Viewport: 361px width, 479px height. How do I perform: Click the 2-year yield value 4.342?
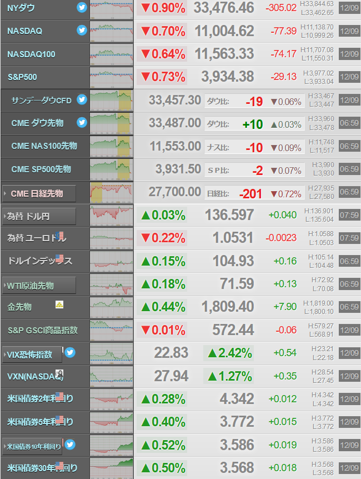point(237,398)
